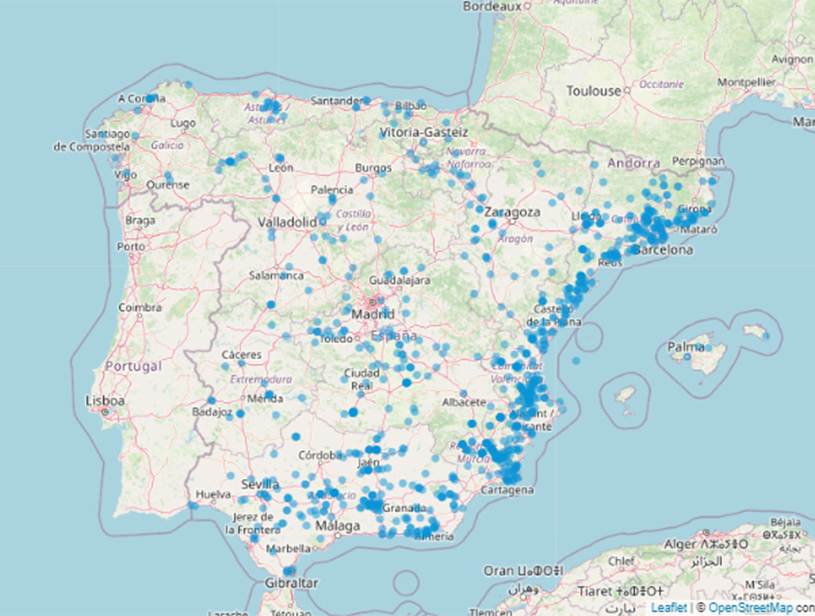The image size is (815, 616).
Task: Click the Barcelona city label
Action: tap(663, 250)
